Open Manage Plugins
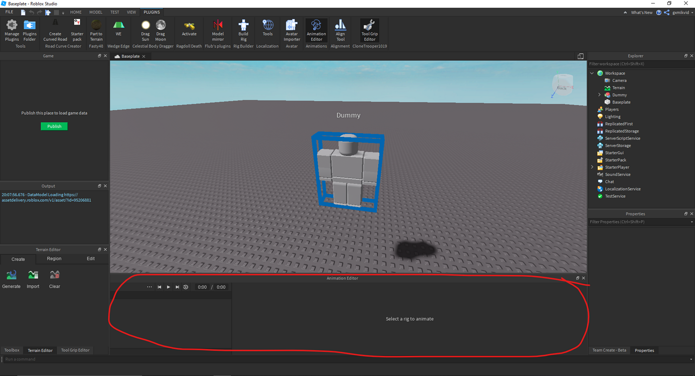 pos(12,30)
